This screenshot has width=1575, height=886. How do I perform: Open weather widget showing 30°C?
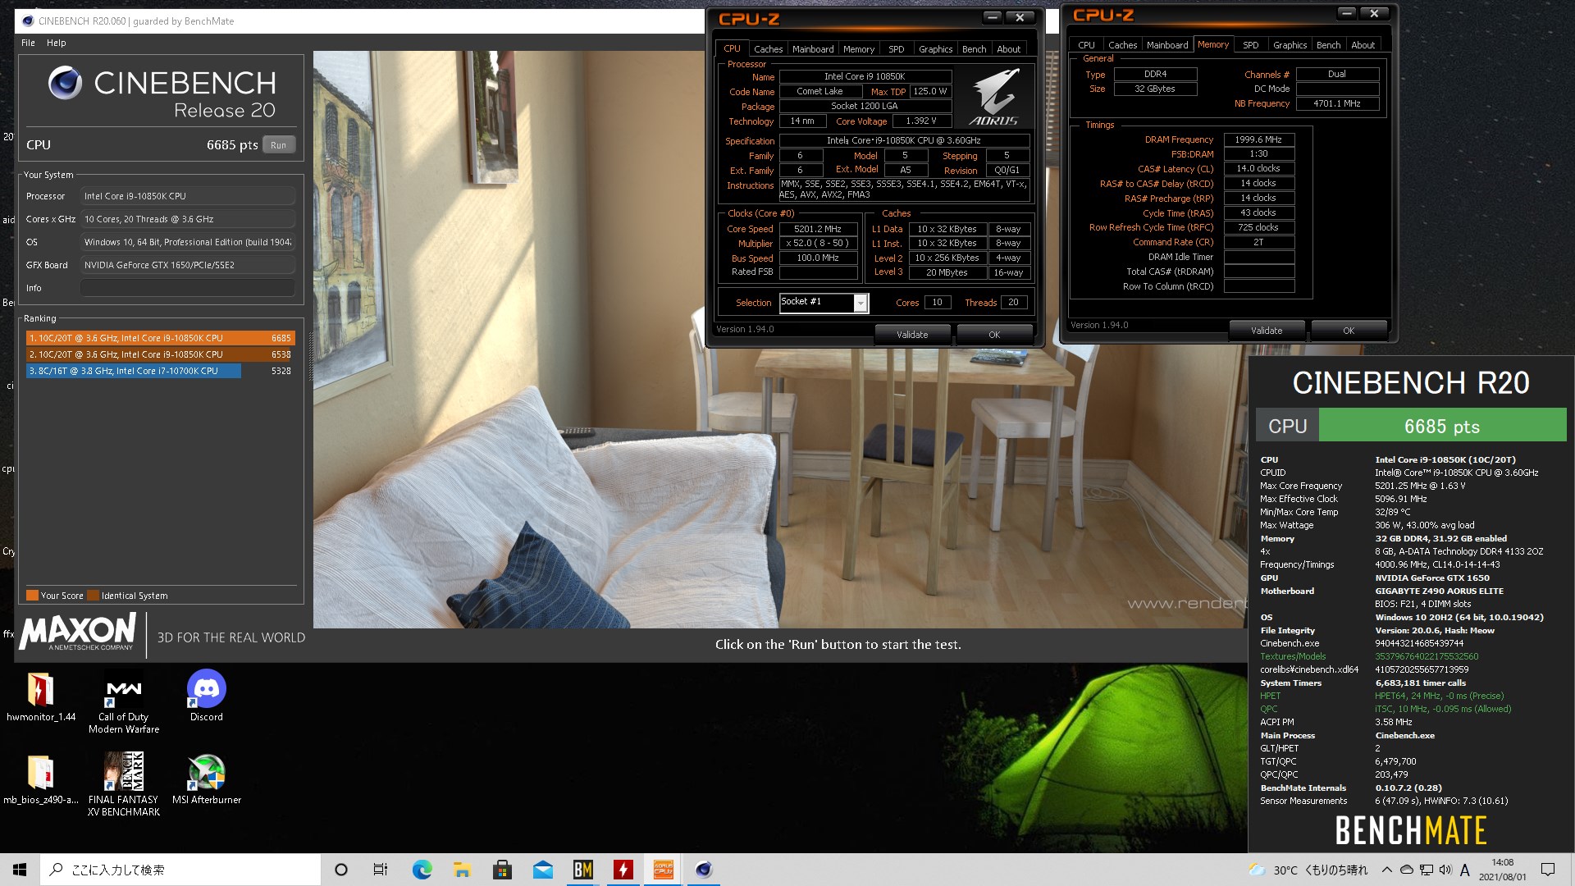click(1308, 870)
